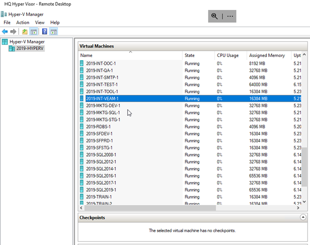Click the horizontal scrollbar thumb of VM list
Image resolution: width=310 pixels, height=245 pixels.
[150, 208]
